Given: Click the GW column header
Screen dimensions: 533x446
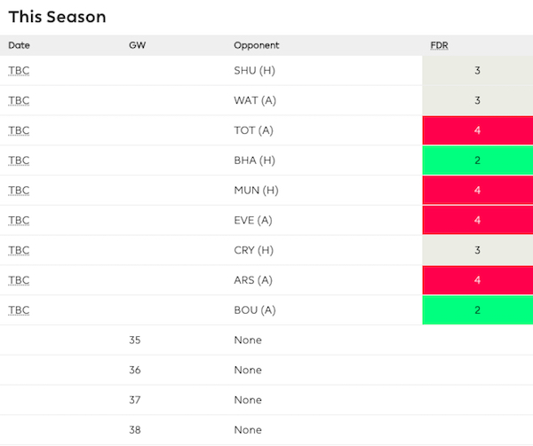Looking at the screenshot, I should (137, 45).
